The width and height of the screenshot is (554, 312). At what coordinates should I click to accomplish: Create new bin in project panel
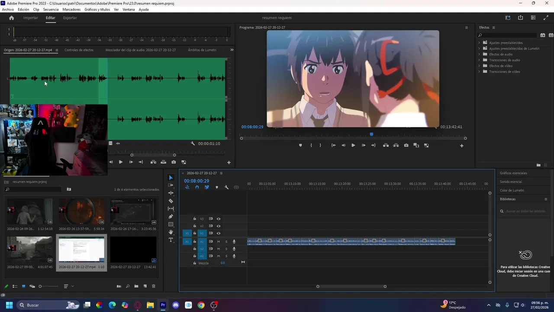click(x=136, y=286)
